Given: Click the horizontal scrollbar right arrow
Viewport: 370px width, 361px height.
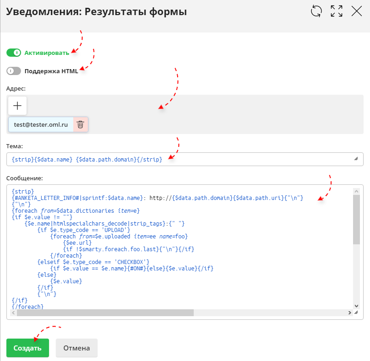Looking at the screenshot, I should coord(350,313).
